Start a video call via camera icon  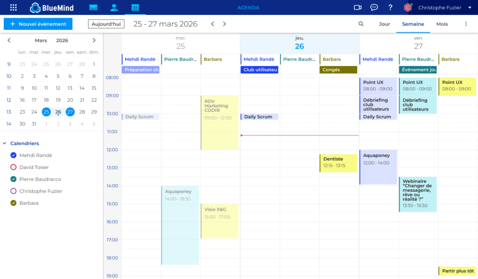point(358,7)
